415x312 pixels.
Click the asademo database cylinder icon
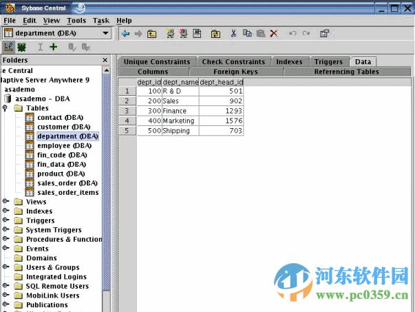coord(8,98)
